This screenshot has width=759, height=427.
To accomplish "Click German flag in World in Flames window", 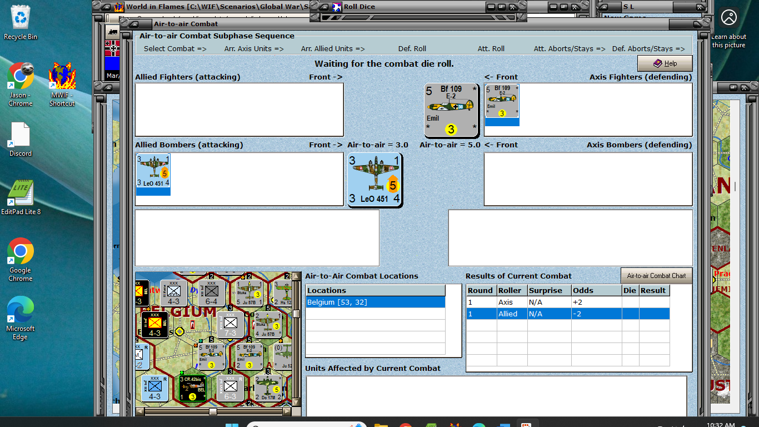I will pyautogui.click(x=112, y=48).
